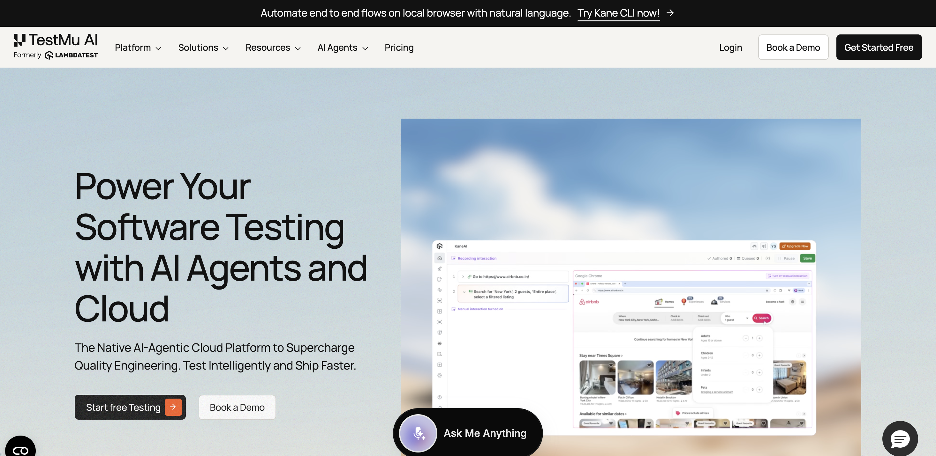936x456 pixels.
Task: Click the YS avatar in the KaneAI header
Action: (774, 246)
